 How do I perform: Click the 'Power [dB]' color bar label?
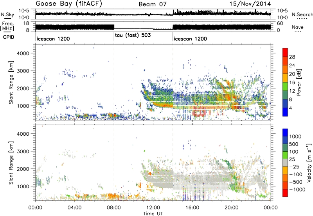299,82
